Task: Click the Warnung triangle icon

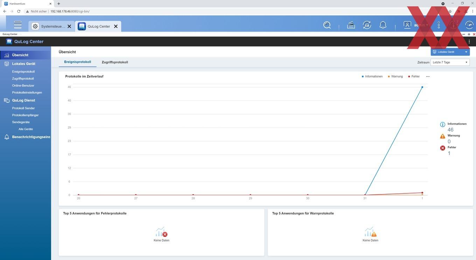Action: tap(442, 136)
